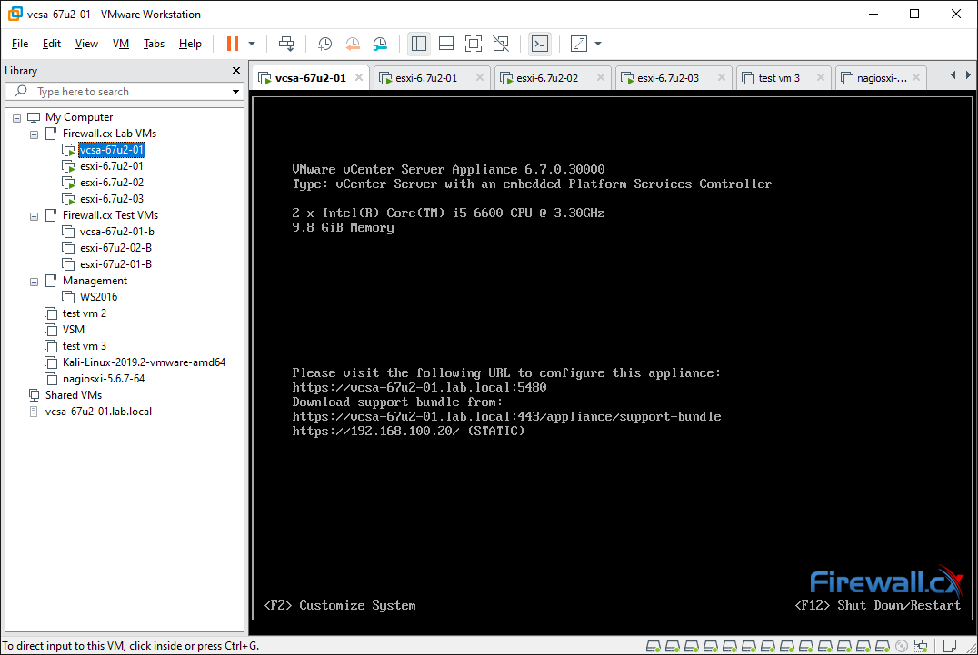Collapse Firewall.cx Lab VMs folder
The image size is (978, 655).
[x=35, y=134]
